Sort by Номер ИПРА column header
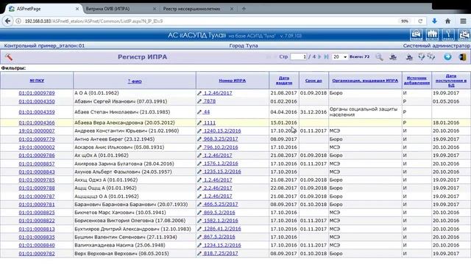Viewport: 471px width, 264px height. [x=233, y=81]
